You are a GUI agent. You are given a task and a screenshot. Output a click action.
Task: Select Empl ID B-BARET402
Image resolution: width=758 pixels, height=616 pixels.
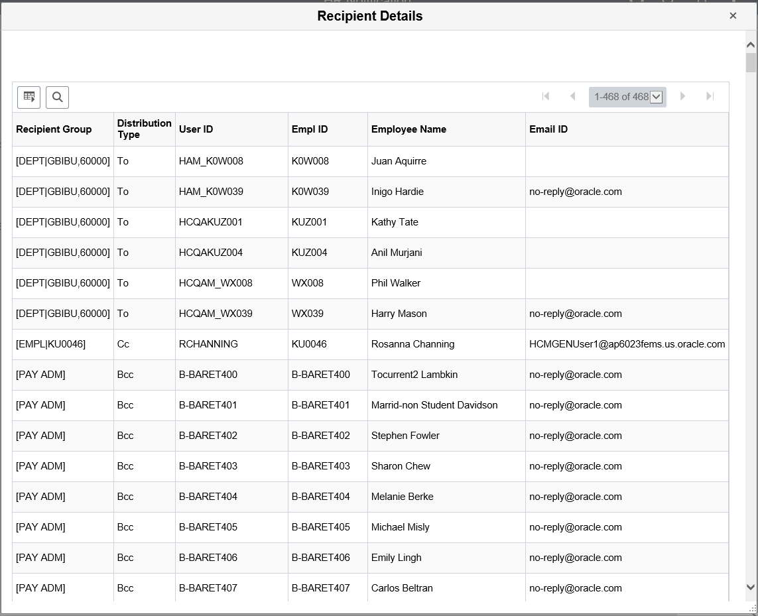point(320,435)
